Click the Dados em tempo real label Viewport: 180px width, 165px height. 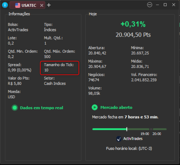41,108
